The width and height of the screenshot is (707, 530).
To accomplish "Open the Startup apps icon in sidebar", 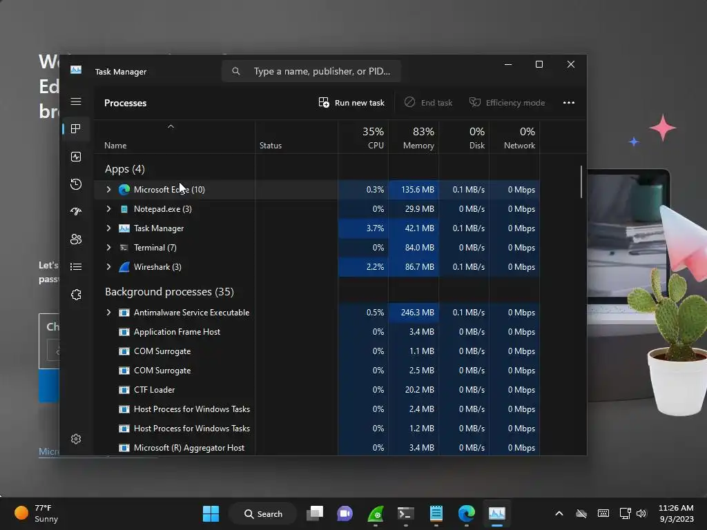I will click(x=76, y=211).
